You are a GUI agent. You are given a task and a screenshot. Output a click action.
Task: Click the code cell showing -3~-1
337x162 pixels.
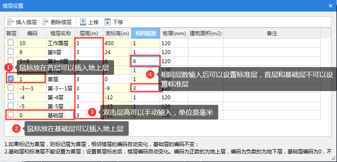pos(32,88)
